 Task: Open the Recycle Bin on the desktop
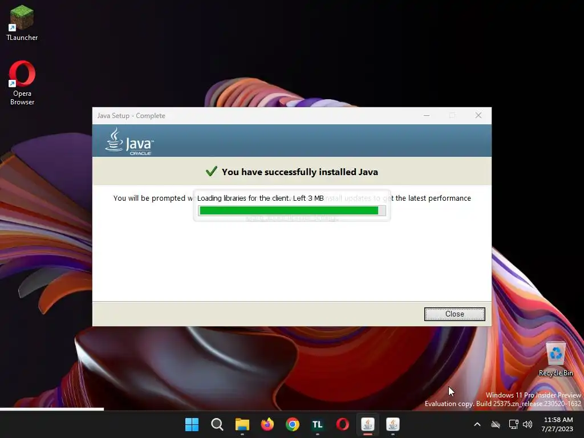tap(555, 359)
